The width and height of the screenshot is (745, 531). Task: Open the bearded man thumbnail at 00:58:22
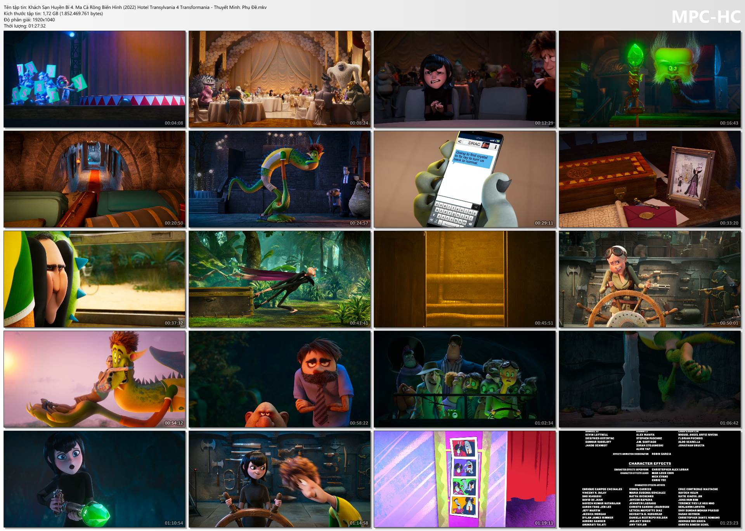[x=280, y=379]
